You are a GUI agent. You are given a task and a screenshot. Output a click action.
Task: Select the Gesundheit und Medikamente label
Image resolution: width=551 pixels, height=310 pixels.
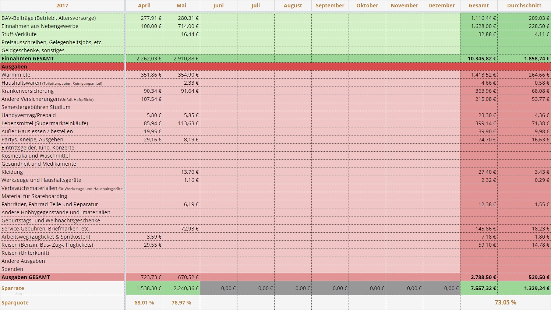(39, 164)
